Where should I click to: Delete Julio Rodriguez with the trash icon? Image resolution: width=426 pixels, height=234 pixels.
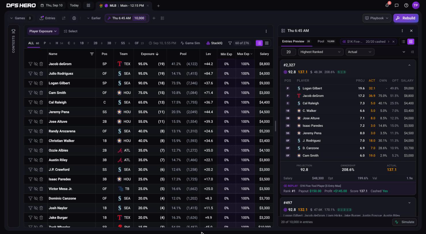[41, 73]
